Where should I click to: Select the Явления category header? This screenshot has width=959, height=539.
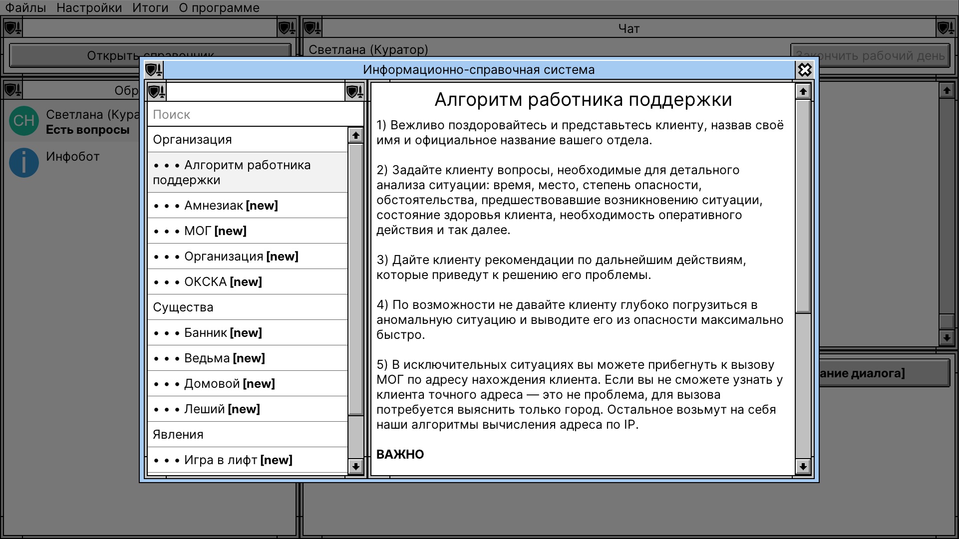(248, 435)
